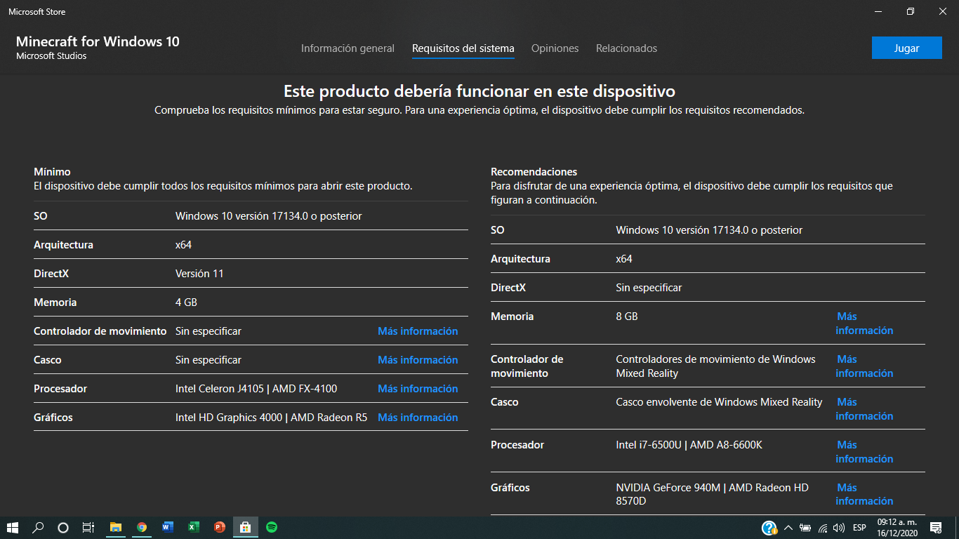Click the taskbar search magnifier icon

38,527
